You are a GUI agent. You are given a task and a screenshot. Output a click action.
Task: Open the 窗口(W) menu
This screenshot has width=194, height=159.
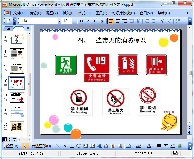point(146,13)
